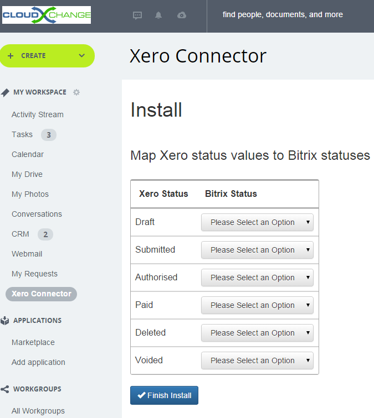
Task: Click the MY WORKSPACE section header
Action: point(40,92)
